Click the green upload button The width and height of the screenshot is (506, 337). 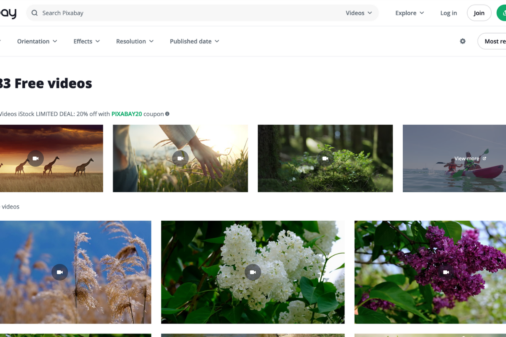tap(502, 13)
